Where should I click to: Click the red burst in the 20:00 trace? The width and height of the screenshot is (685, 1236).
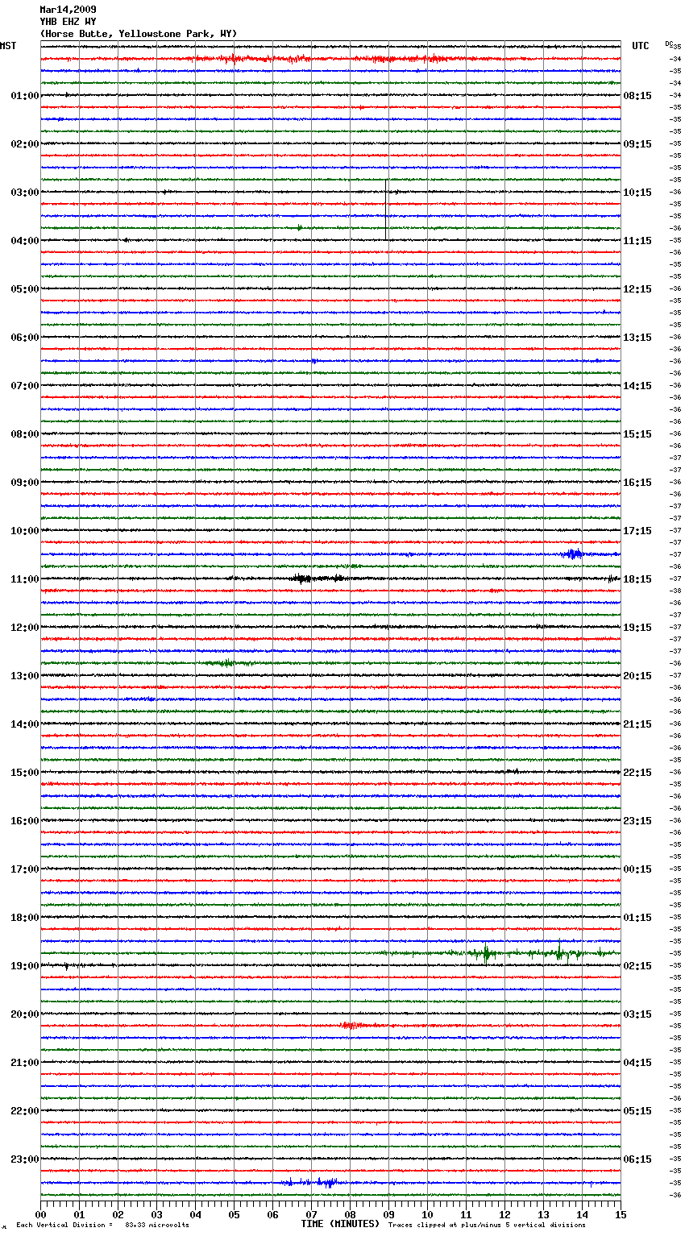pos(353,1026)
